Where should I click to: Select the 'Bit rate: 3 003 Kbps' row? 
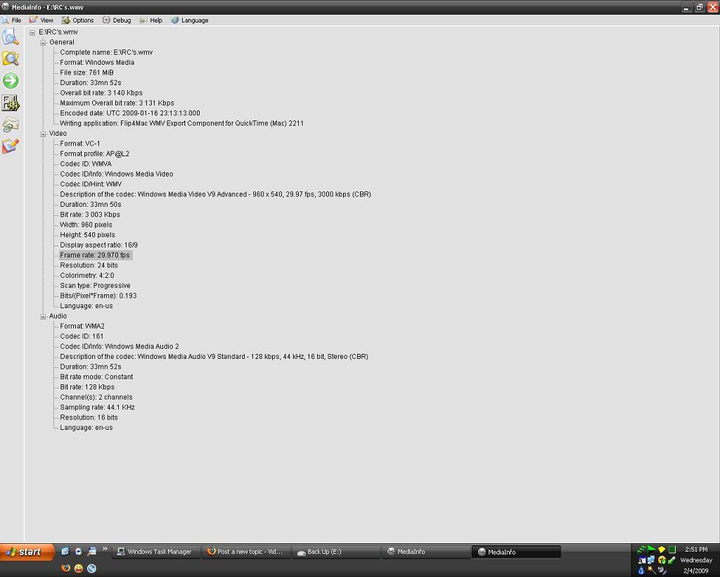click(x=89, y=215)
